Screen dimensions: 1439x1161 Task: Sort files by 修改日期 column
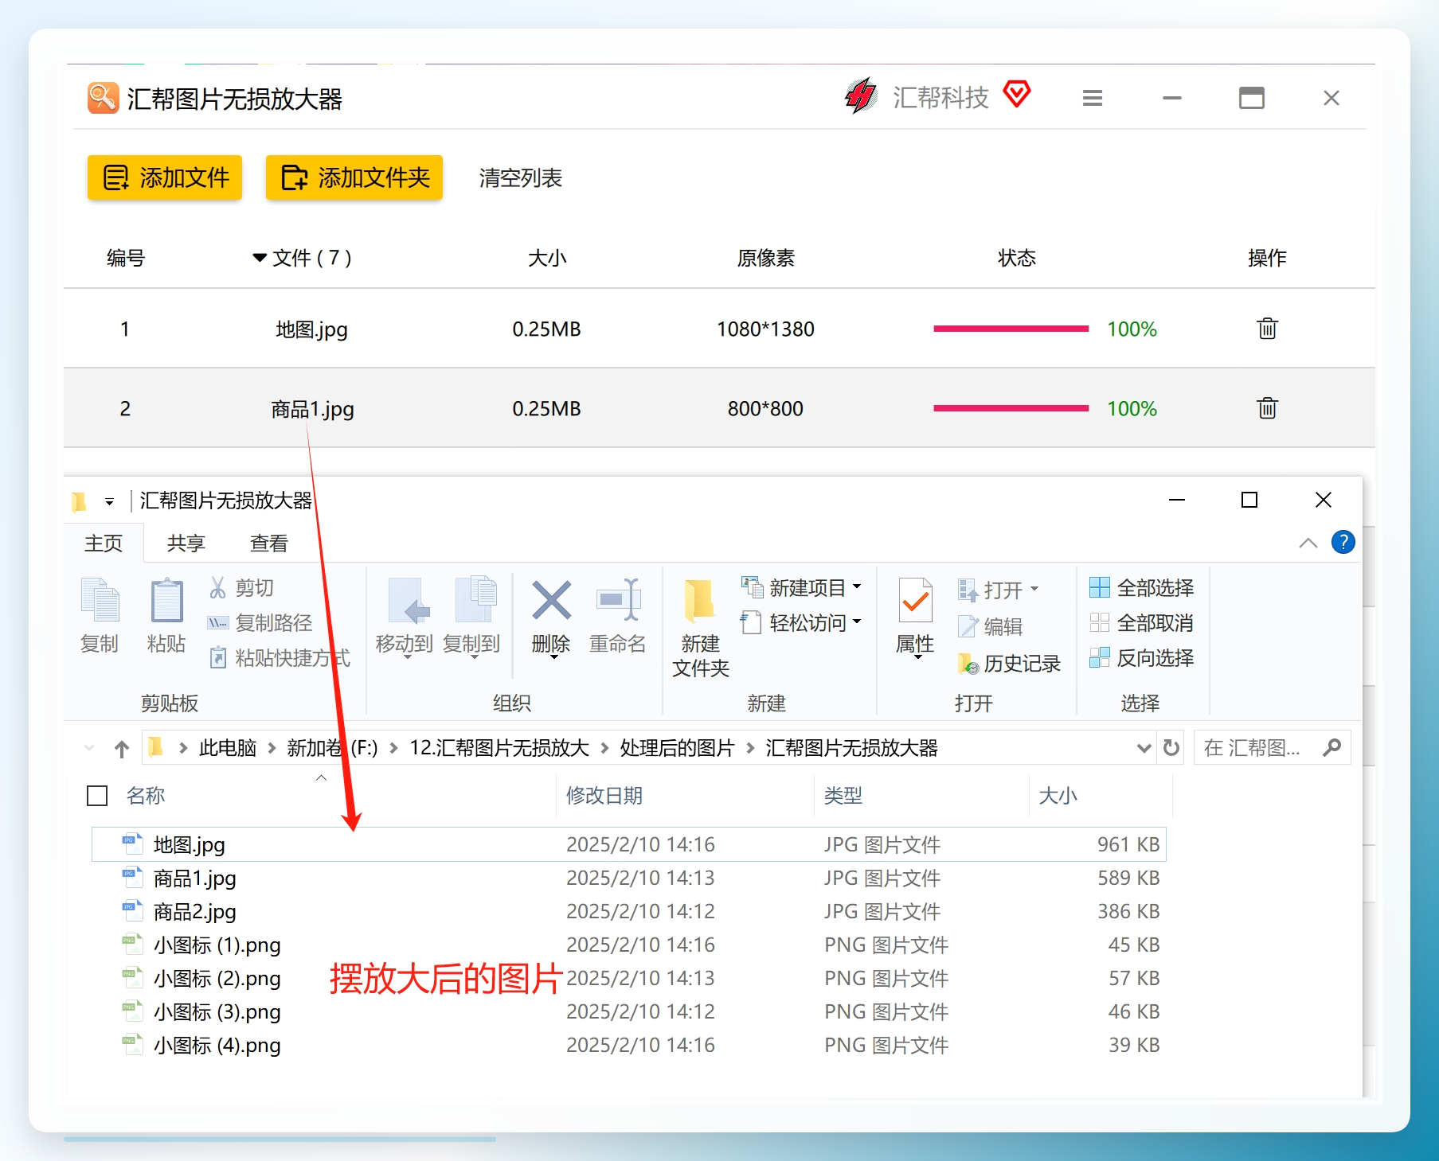[x=604, y=796]
